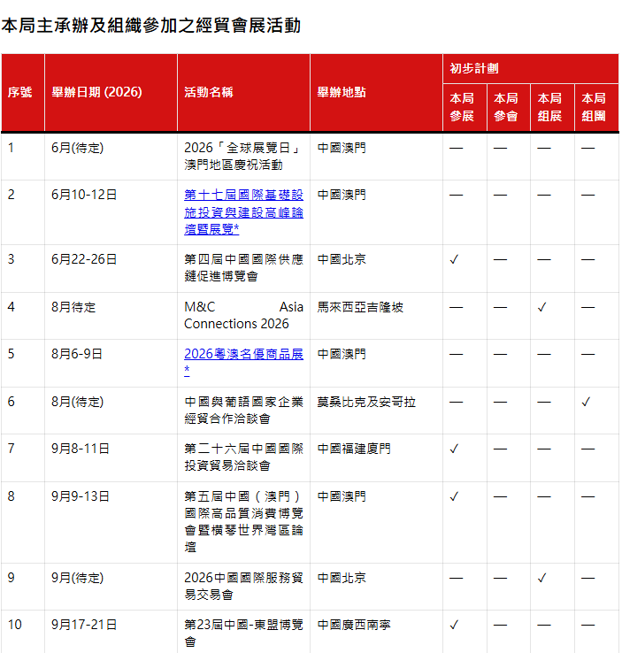Viewport: 622px width, 653px height.
Task: Click date cell 8月待定 in row 4
Action: click(73, 307)
